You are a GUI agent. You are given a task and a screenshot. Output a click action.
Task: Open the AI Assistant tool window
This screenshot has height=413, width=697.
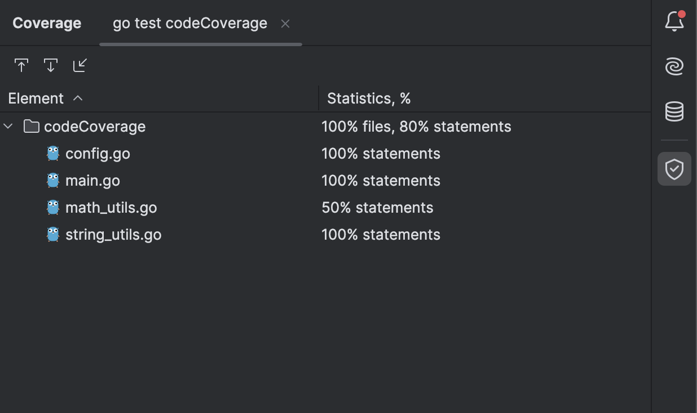click(674, 66)
